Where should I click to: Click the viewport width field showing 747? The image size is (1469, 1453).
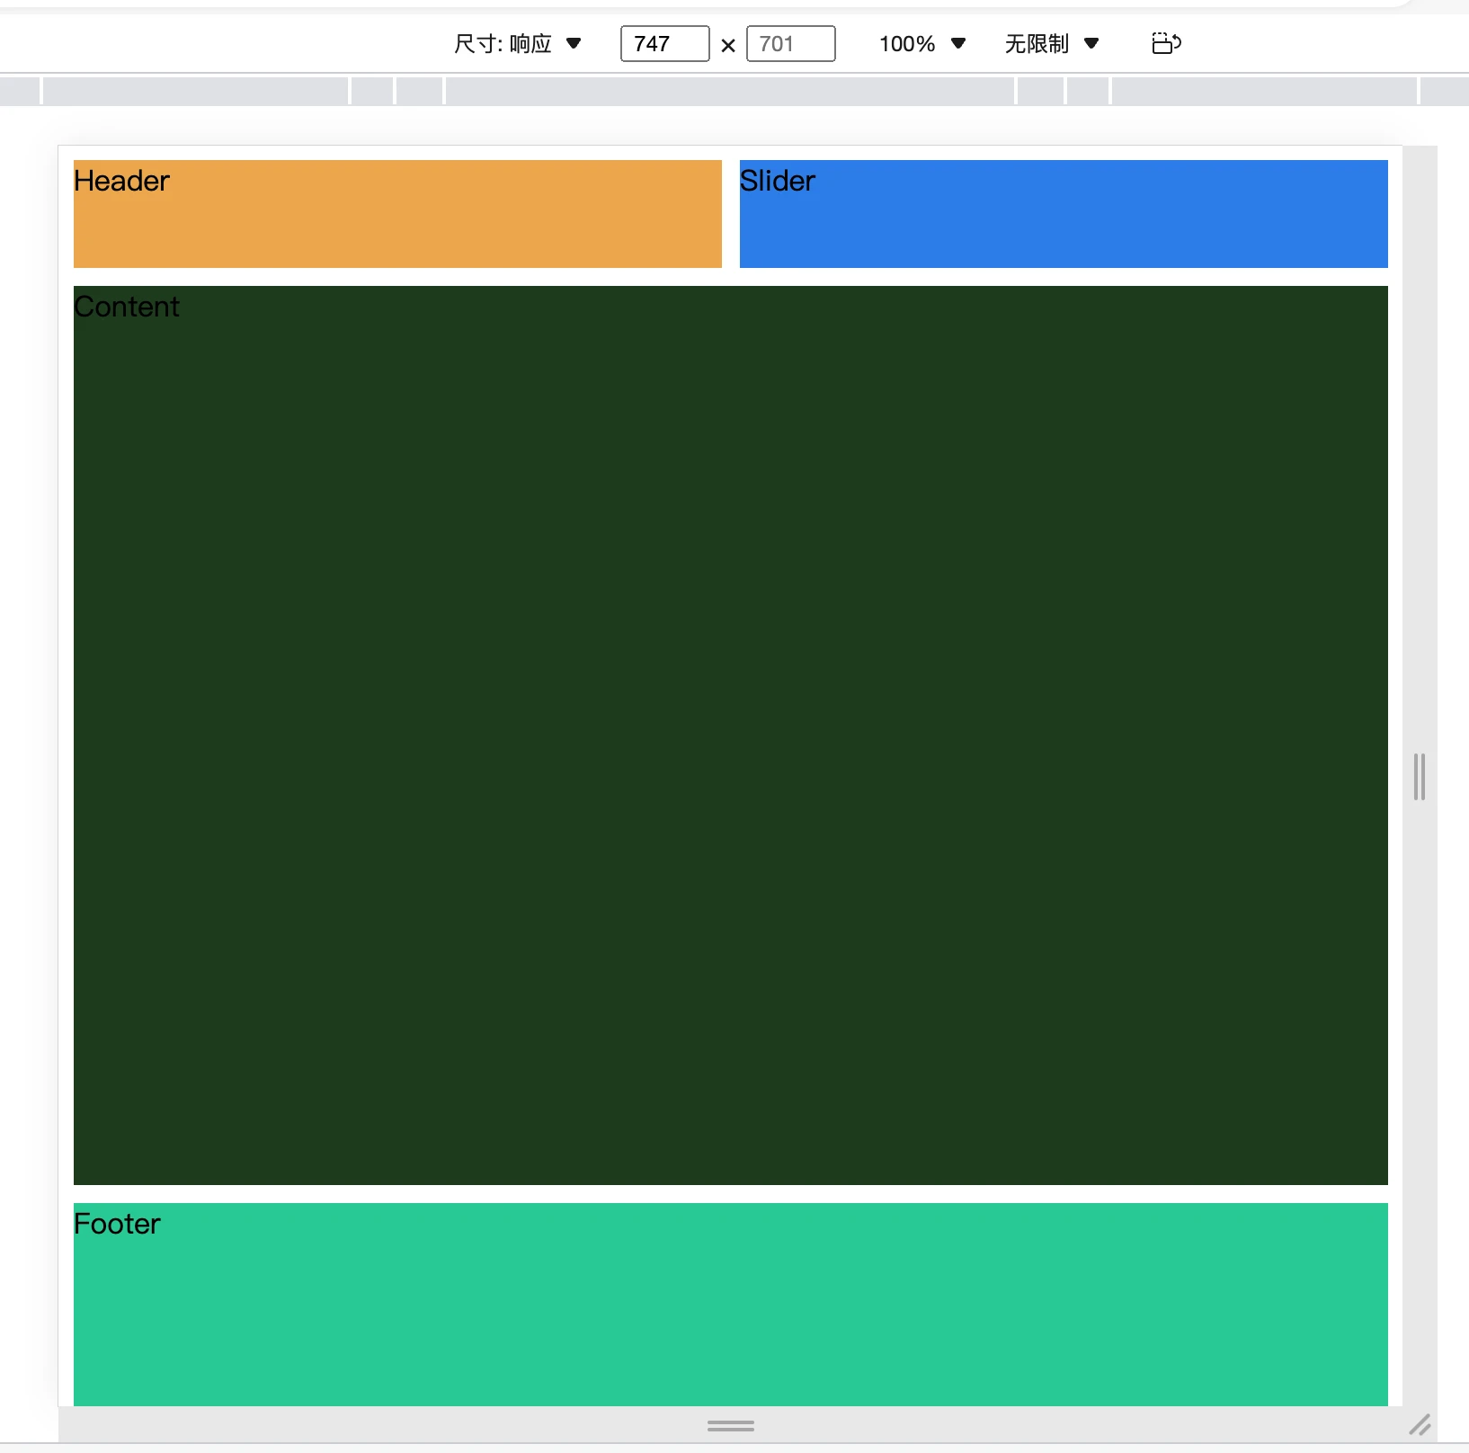click(x=664, y=43)
